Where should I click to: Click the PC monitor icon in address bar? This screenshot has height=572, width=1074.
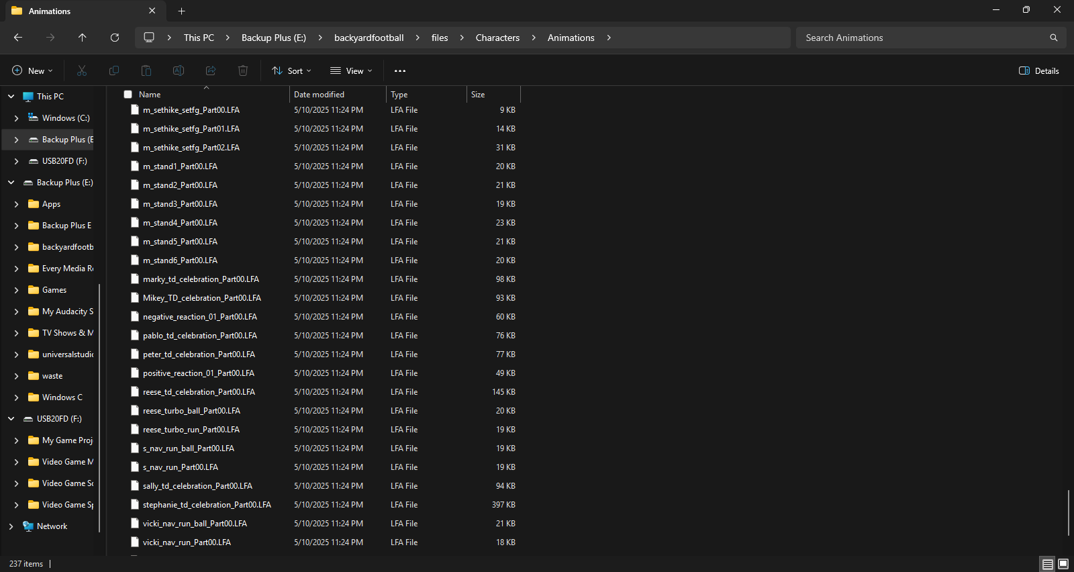pyautogui.click(x=149, y=38)
